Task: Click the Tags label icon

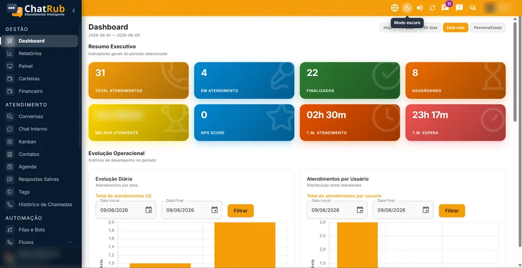Action: pyautogui.click(x=10, y=192)
